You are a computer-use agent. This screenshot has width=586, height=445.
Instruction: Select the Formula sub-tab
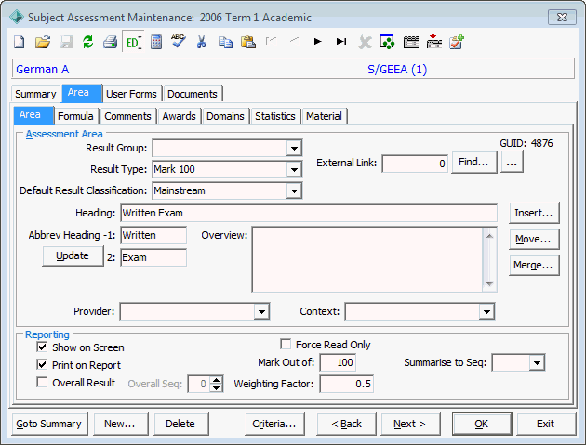point(75,116)
